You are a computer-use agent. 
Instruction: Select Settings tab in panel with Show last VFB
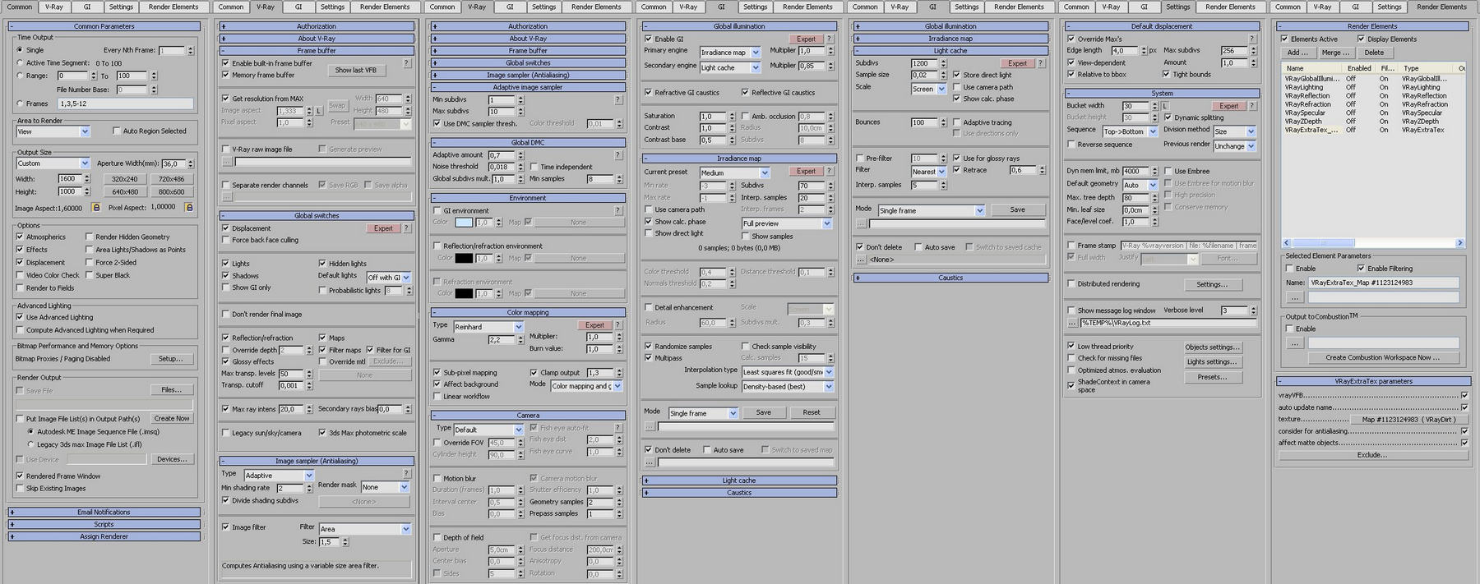[332, 7]
